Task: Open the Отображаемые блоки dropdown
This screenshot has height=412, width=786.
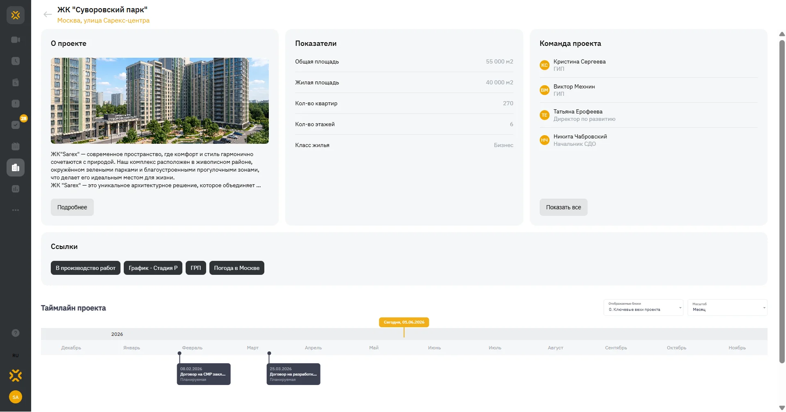Action: click(643, 308)
